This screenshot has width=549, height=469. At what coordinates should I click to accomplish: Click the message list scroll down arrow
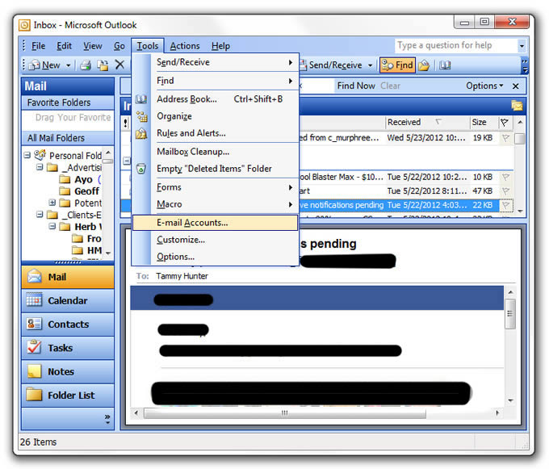(520, 211)
